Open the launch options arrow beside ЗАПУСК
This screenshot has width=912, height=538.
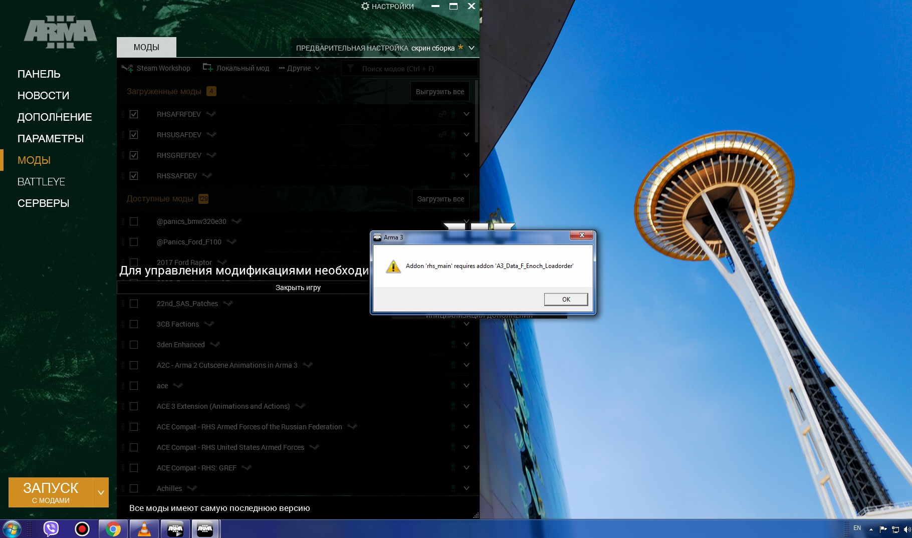pyautogui.click(x=101, y=492)
